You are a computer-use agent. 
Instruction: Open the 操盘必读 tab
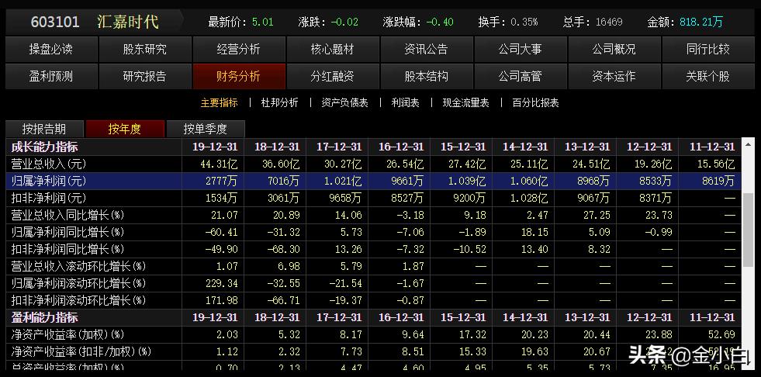[x=51, y=49]
